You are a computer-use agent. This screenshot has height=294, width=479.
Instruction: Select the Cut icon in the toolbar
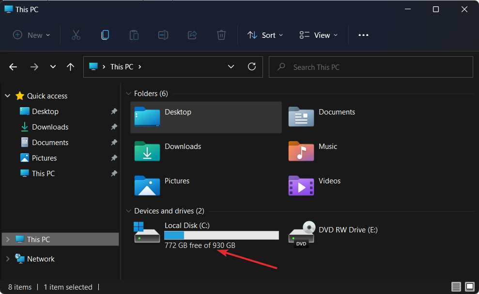pos(76,35)
